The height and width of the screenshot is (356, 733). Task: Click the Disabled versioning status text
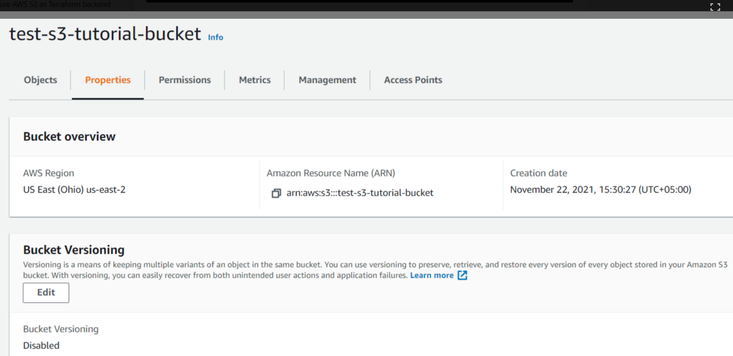click(41, 345)
